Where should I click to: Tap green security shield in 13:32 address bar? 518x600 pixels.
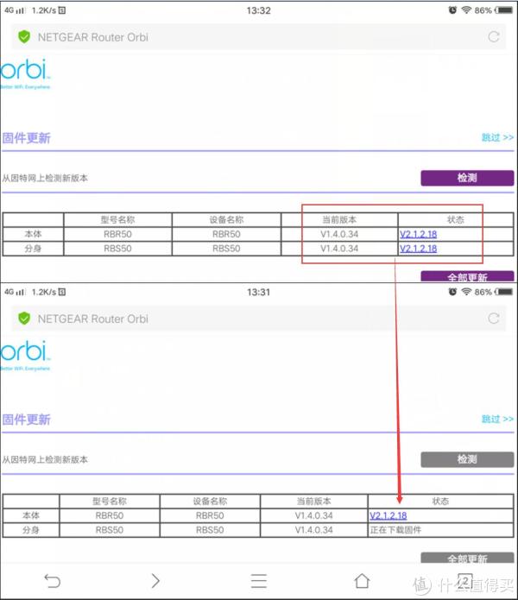[24, 37]
